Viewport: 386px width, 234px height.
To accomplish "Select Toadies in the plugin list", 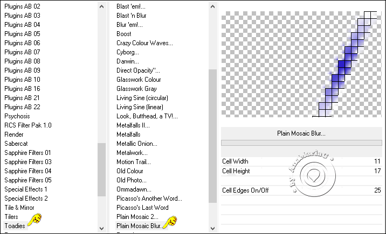I will [x=15, y=226].
